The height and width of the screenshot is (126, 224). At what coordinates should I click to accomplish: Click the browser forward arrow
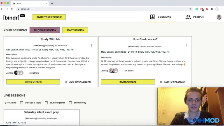pos(7,9)
